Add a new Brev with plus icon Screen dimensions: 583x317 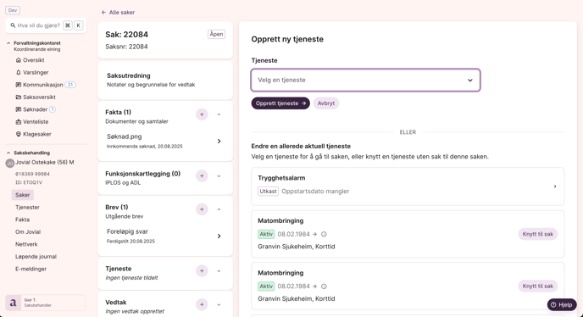click(202, 209)
